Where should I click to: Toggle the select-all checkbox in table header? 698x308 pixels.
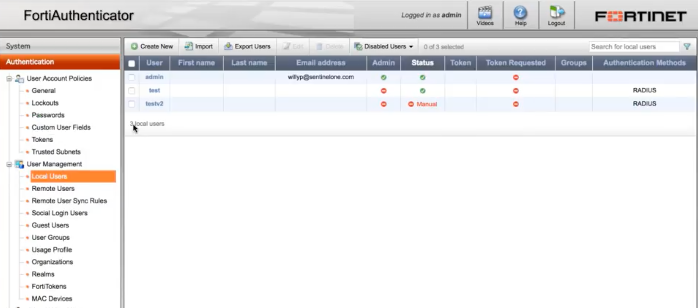[x=132, y=63]
